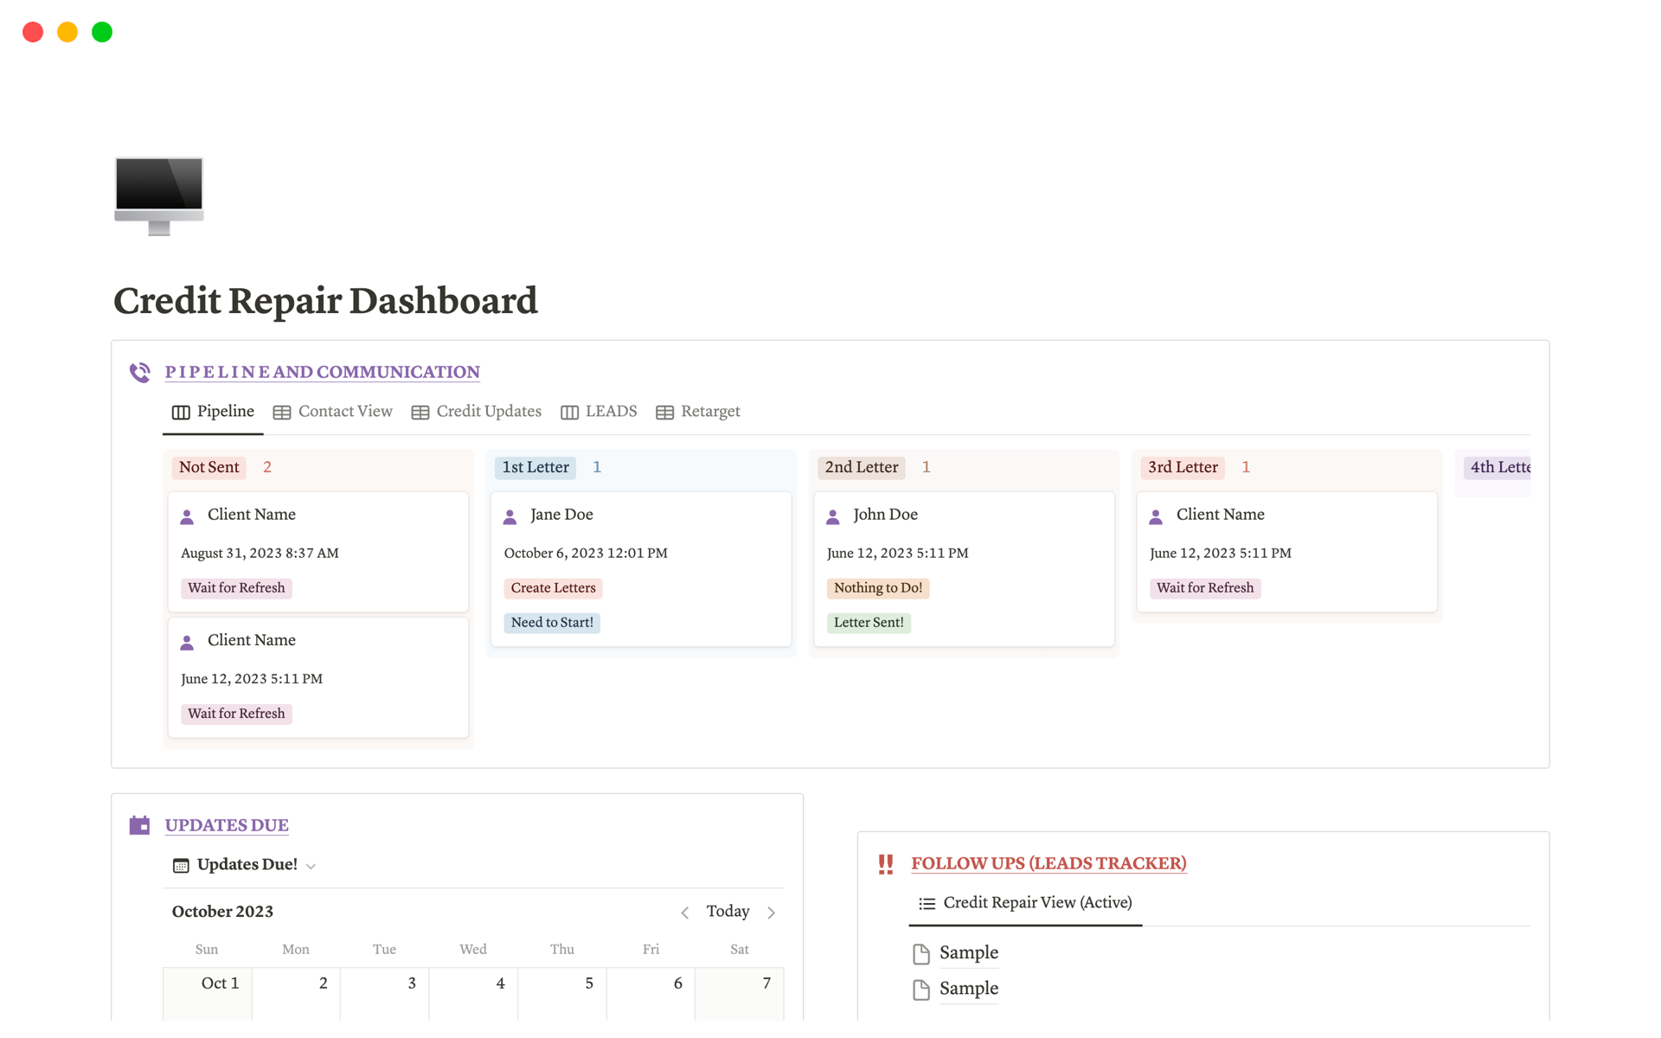This screenshot has width=1661, height=1038.
Task: Click the 4th Letter column label
Action: click(x=1499, y=468)
